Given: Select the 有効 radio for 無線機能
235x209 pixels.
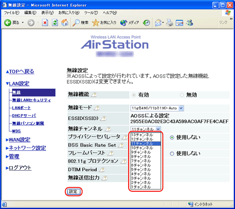Looking at the screenshot, I should pos(134,95).
